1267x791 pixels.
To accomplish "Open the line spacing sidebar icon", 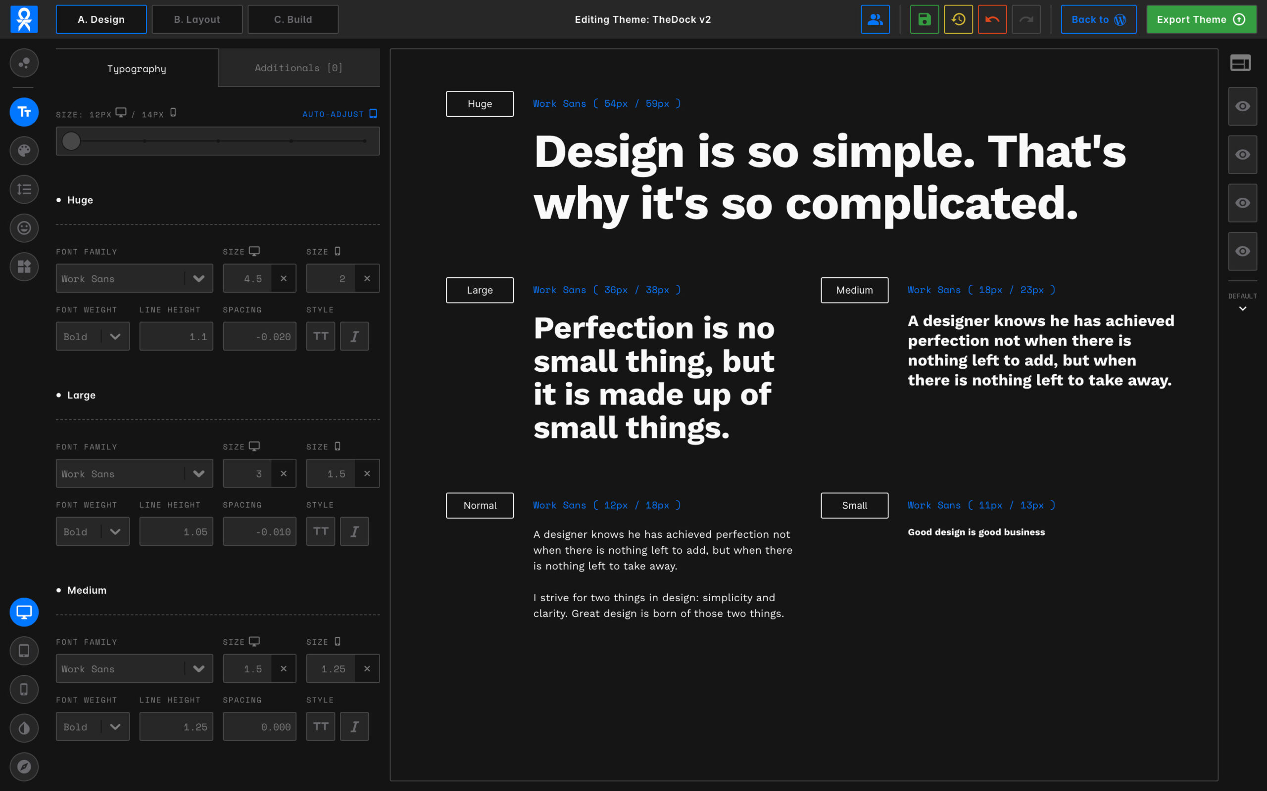I will pyautogui.click(x=24, y=189).
